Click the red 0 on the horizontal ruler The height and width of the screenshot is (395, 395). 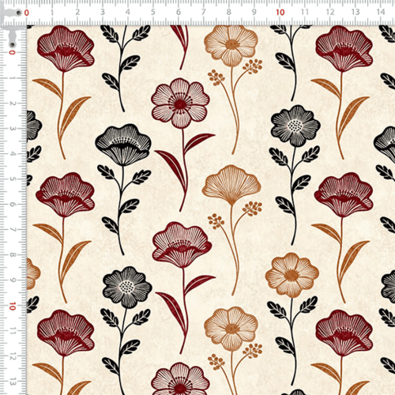pos(26,13)
